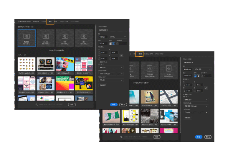Collapse the 詳細オプション section in the left dialog
238x161 pixels.
point(101,62)
